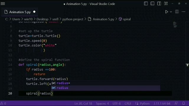The width and height of the screenshot is (189, 106).
Task: Click the spiral symbol cube icon
Action: (120, 19)
